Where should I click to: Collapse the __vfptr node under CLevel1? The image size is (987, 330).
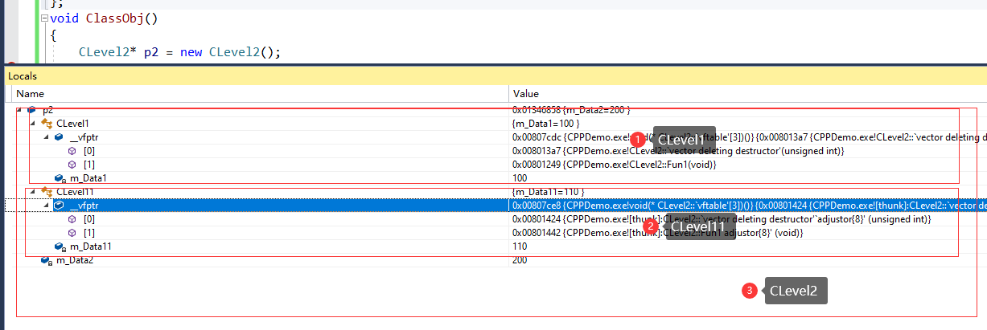click(x=47, y=137)
